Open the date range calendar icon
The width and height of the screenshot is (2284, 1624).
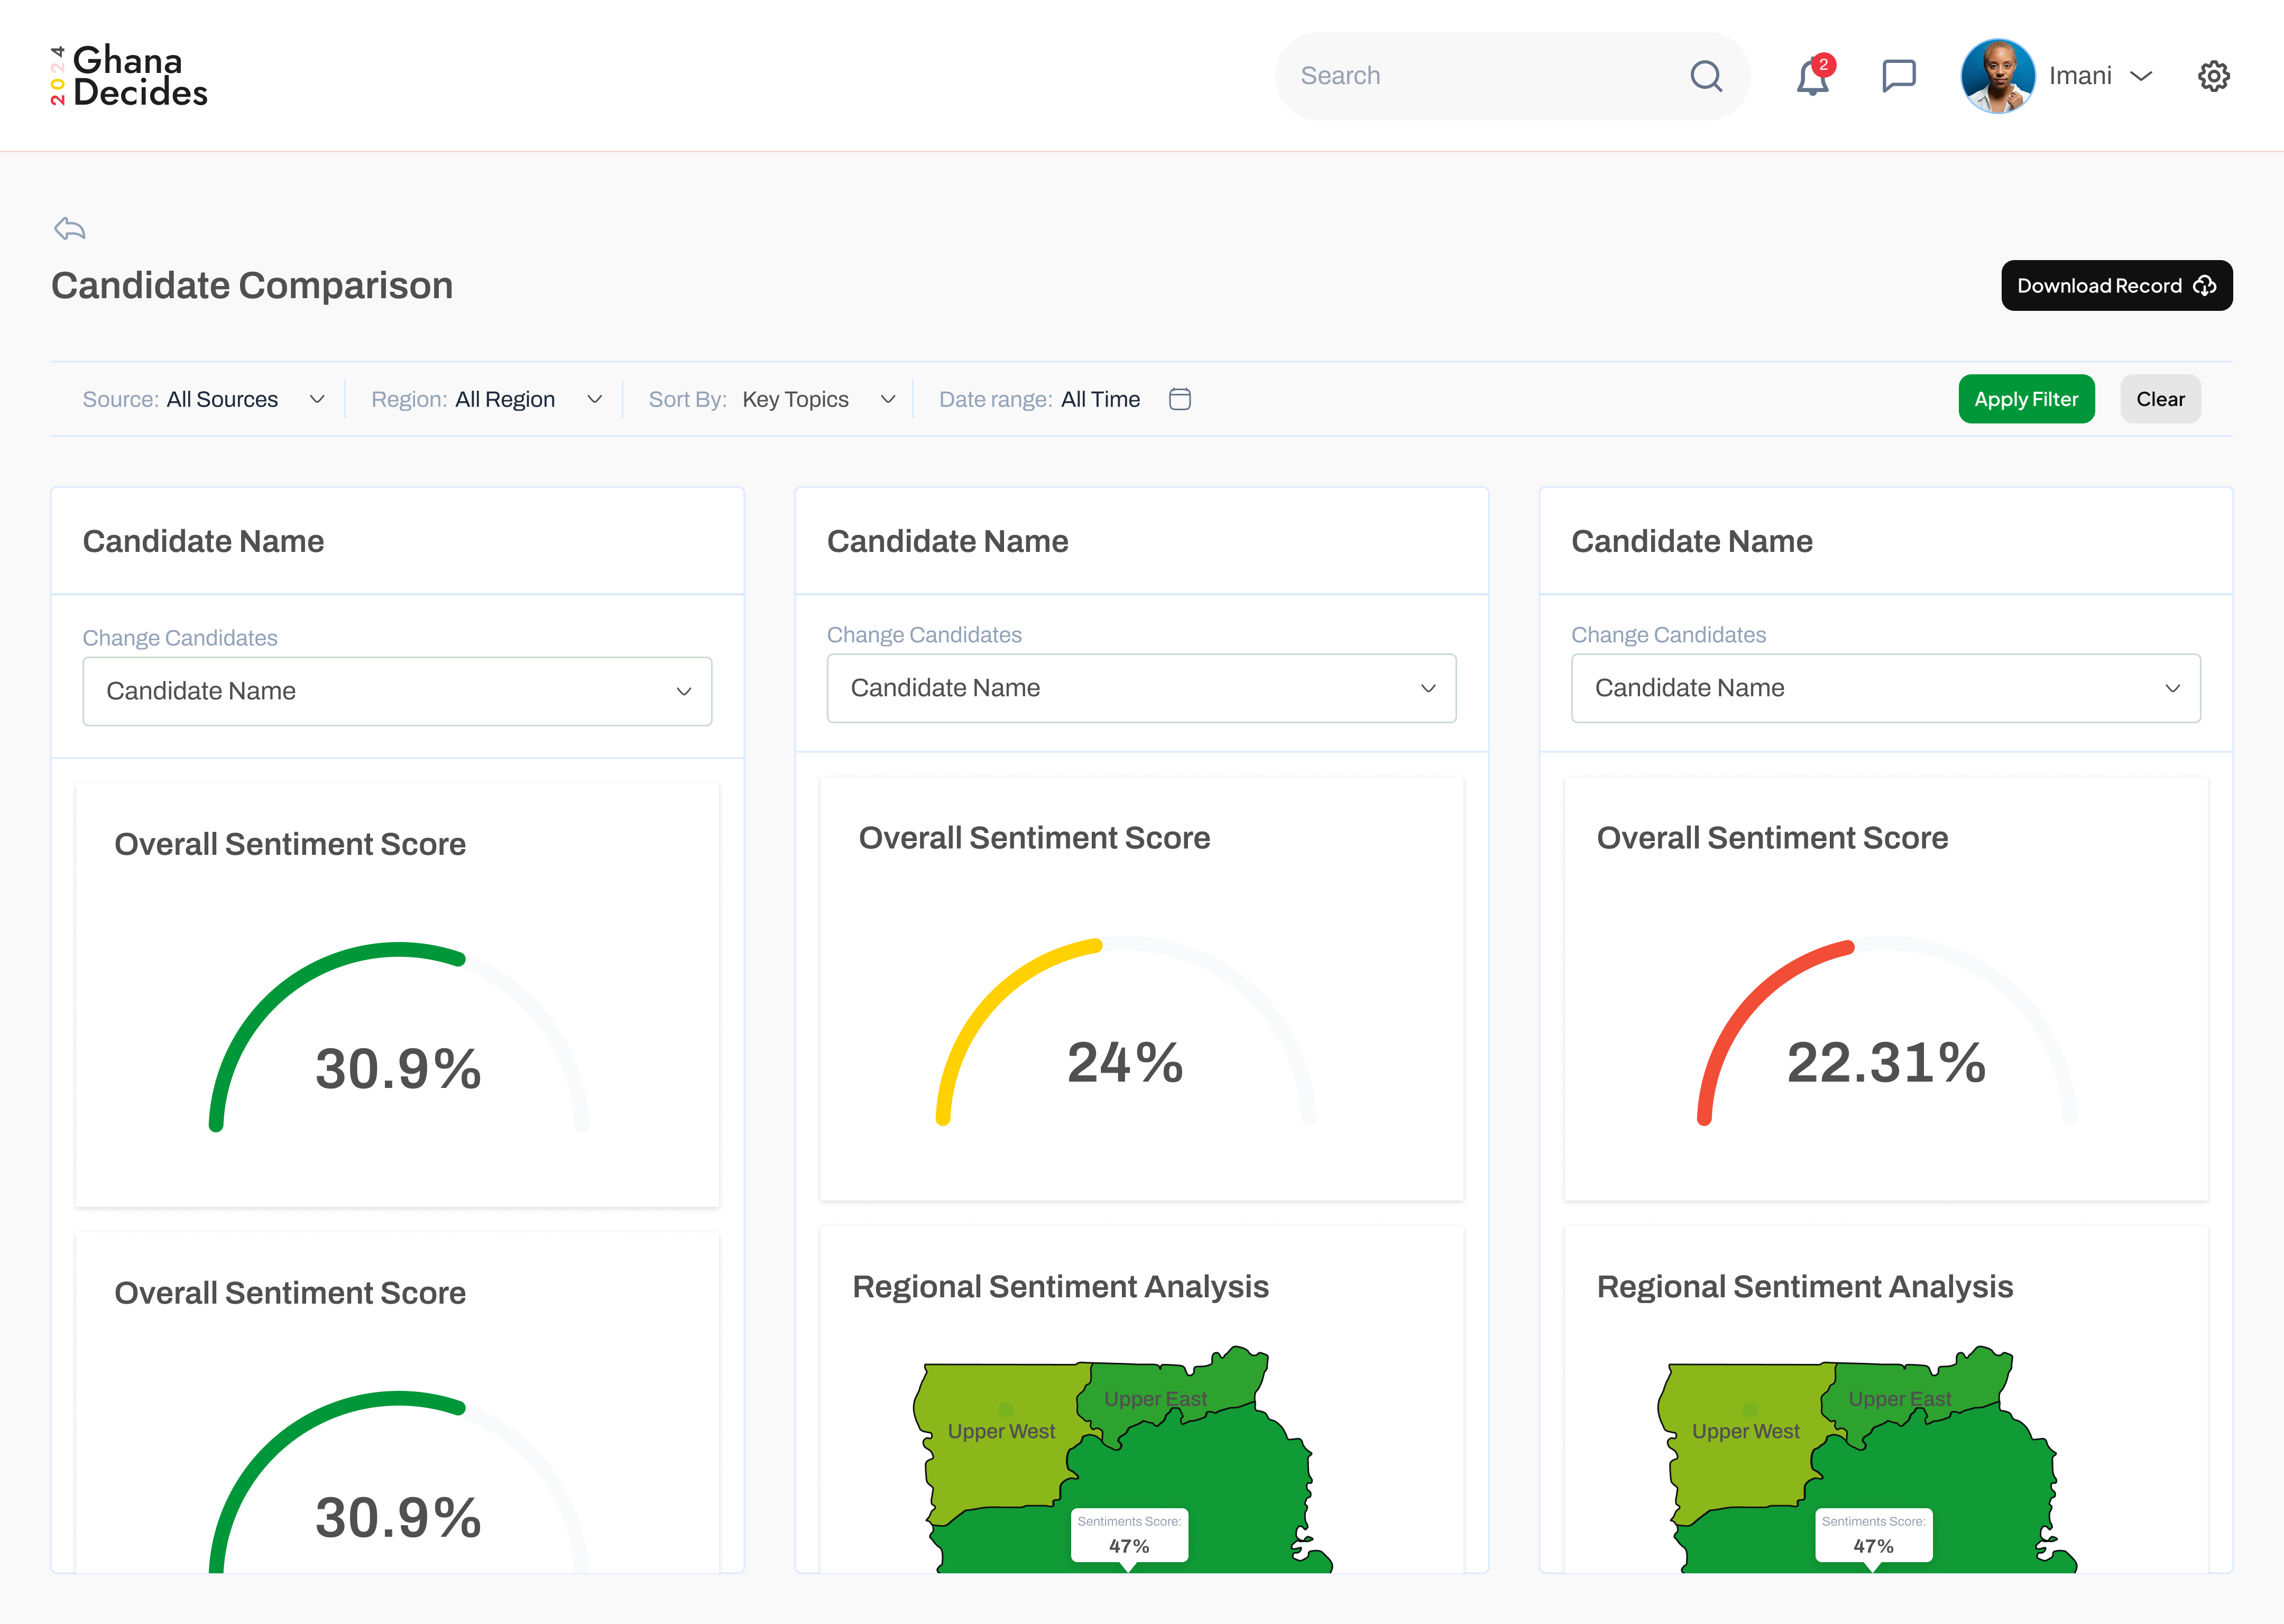click(x=1180, y=399)
